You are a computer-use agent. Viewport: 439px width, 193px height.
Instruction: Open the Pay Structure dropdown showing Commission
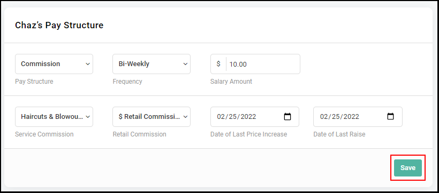click(x=54, y=64)
